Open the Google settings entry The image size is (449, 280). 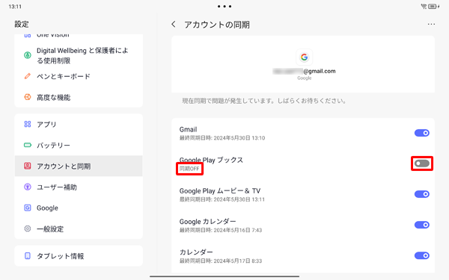[79, 208]
